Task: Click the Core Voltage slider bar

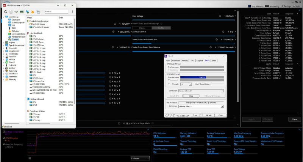Action: coord(183,20)
